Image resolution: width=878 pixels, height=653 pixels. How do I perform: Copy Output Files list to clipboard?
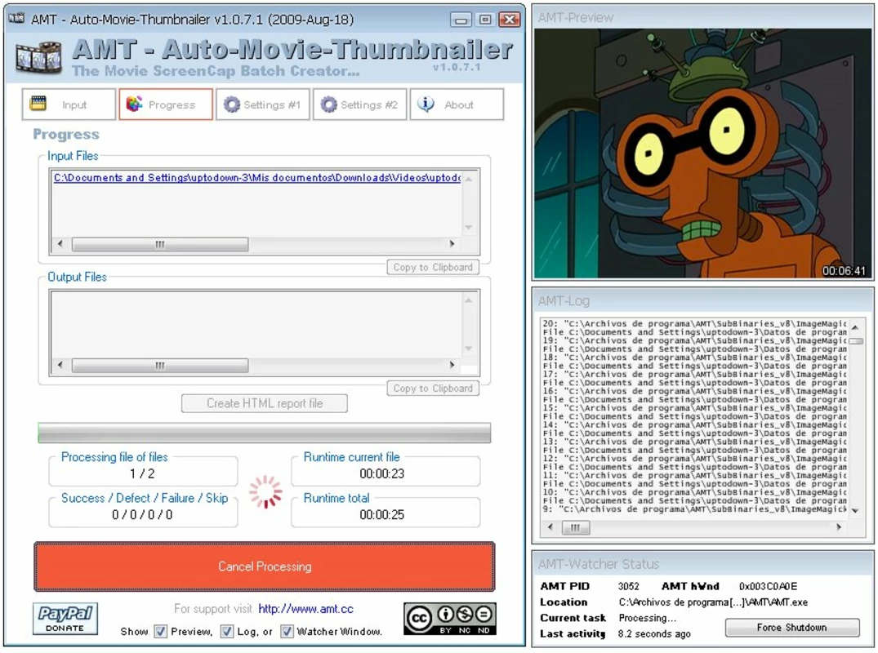433,388
